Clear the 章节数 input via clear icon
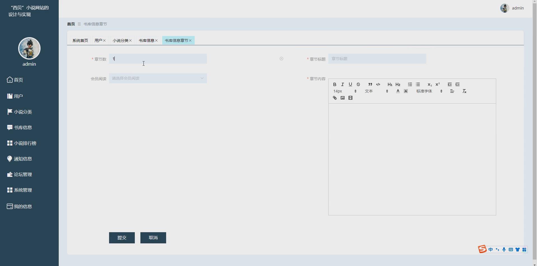This screenshot has width=537, height=266. [x=281, y=59]
